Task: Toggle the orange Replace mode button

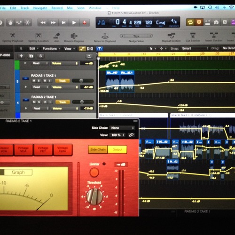Action: coord(199,23)
